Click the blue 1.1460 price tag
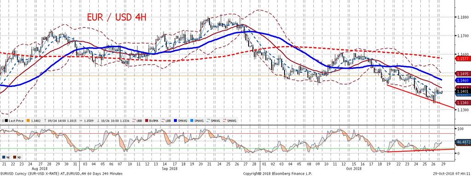The width and height of the screenshot is (471, 176). tap(463, 80)
